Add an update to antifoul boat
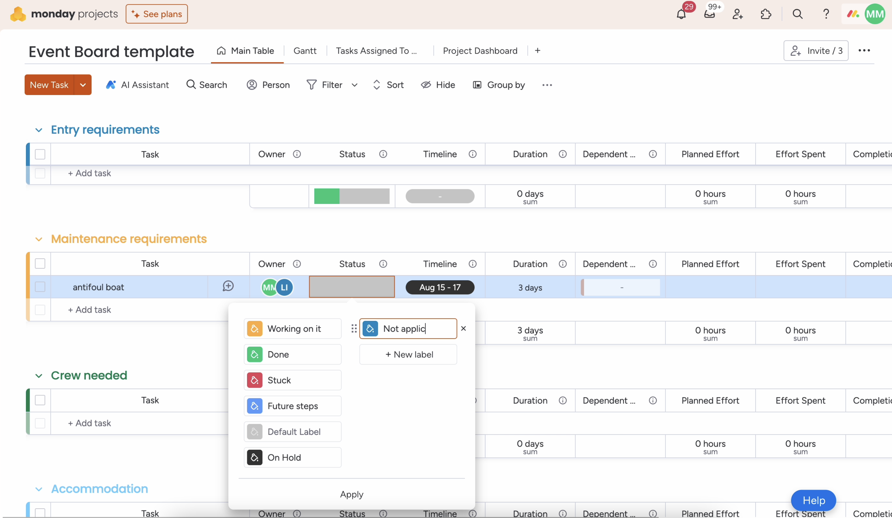 coord(228,286)
